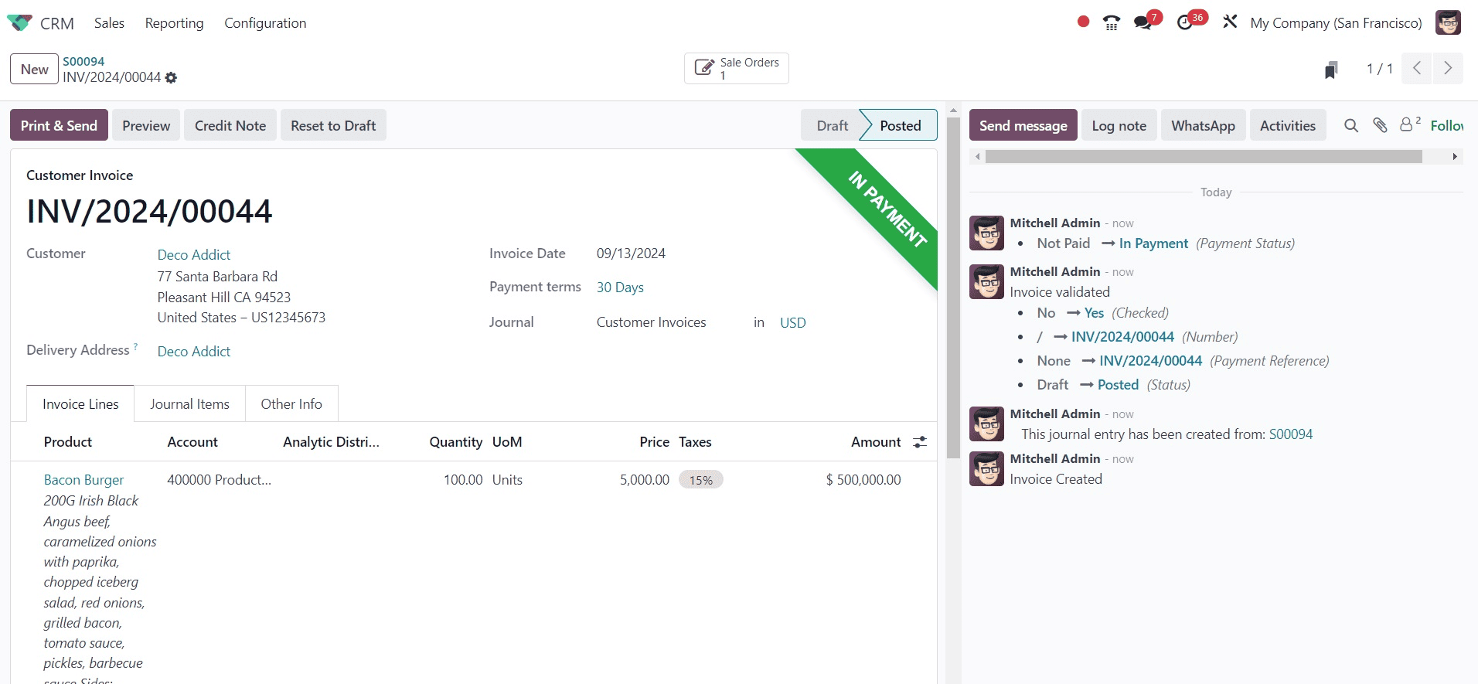Open the Sales menu
Viewport: 1478px width, 684px height.
(x=109, y=23)
